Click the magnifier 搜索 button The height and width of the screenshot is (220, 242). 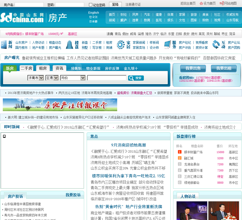point(136,78)
